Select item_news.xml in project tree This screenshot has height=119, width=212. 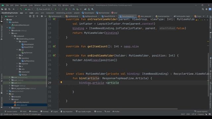(21, 105)
